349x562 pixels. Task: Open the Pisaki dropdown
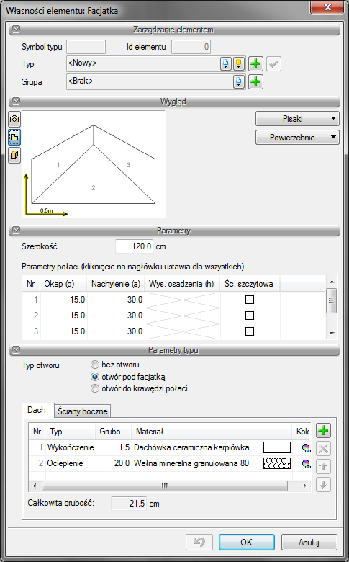pyautogui.click(x=297, y=119)
